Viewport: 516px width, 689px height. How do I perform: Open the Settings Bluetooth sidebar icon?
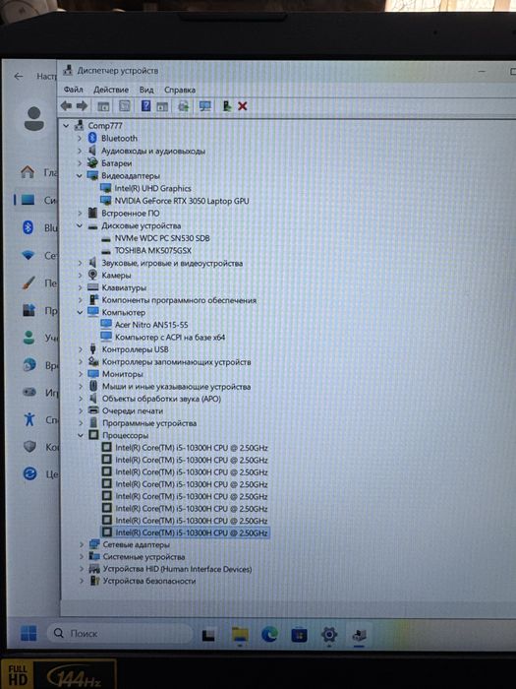click(x=29, y=227)
